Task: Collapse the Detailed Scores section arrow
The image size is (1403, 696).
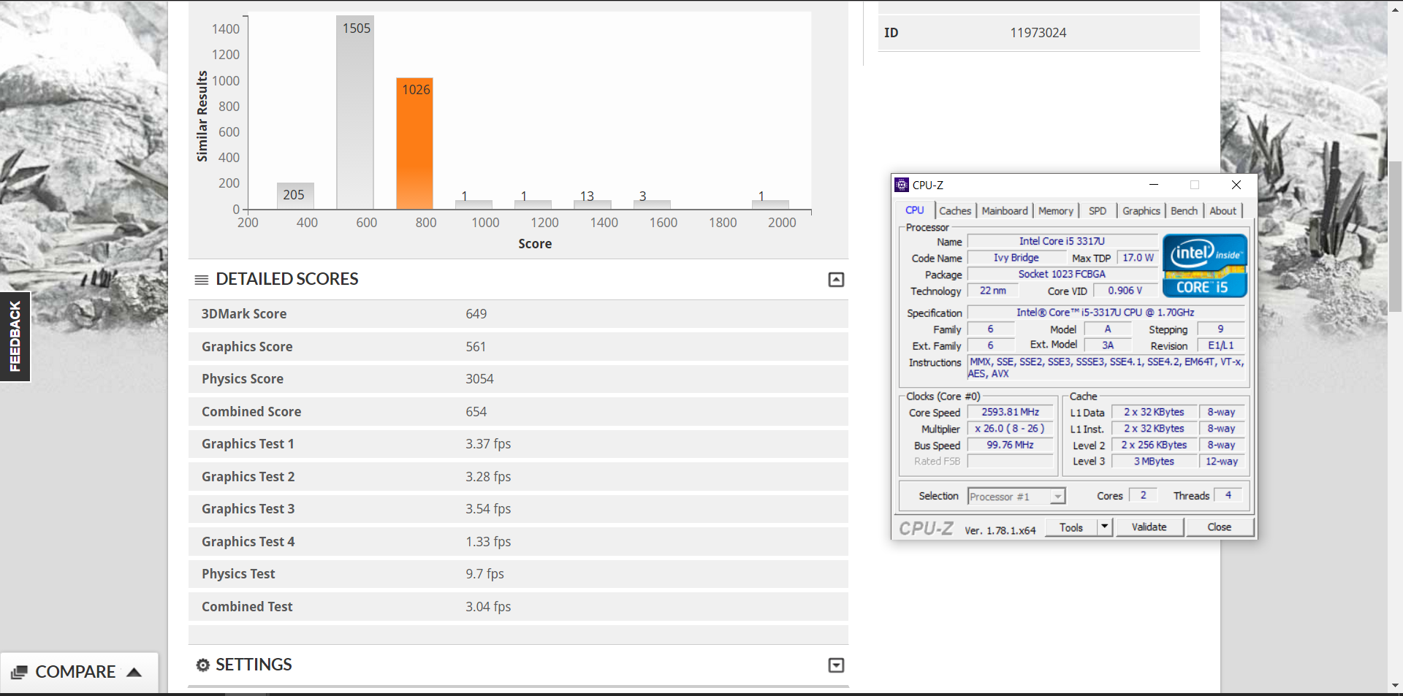Action: point(836,280)
